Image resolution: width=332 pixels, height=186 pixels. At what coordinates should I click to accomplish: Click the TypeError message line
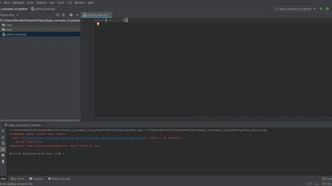[54, 146]
